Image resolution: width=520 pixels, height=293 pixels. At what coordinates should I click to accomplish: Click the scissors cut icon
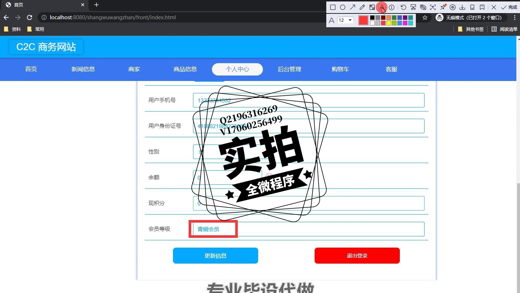(413, 7)
